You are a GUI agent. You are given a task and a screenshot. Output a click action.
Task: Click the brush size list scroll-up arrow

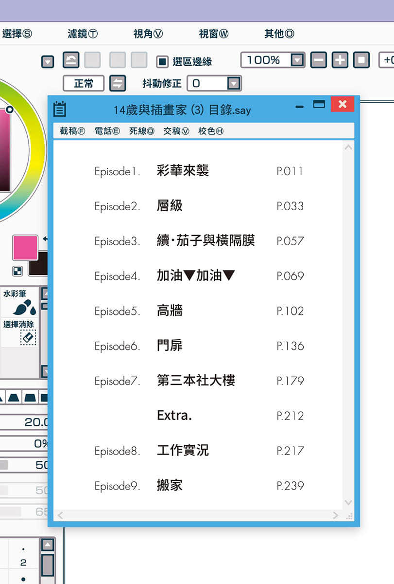click(x=48, y=544)
